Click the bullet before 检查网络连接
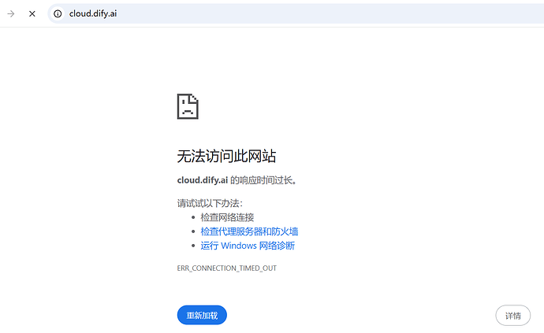 pyautogui.click(x=193, y=217)
